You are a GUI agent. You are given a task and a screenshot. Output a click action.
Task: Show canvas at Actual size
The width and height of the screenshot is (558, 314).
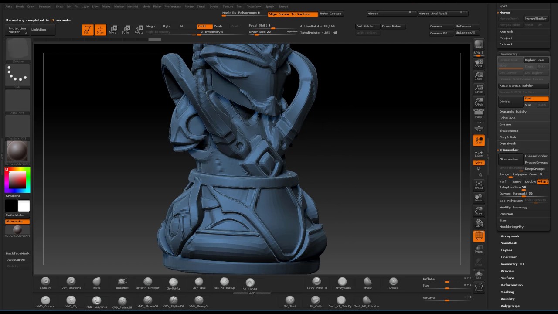click(479, 89)
